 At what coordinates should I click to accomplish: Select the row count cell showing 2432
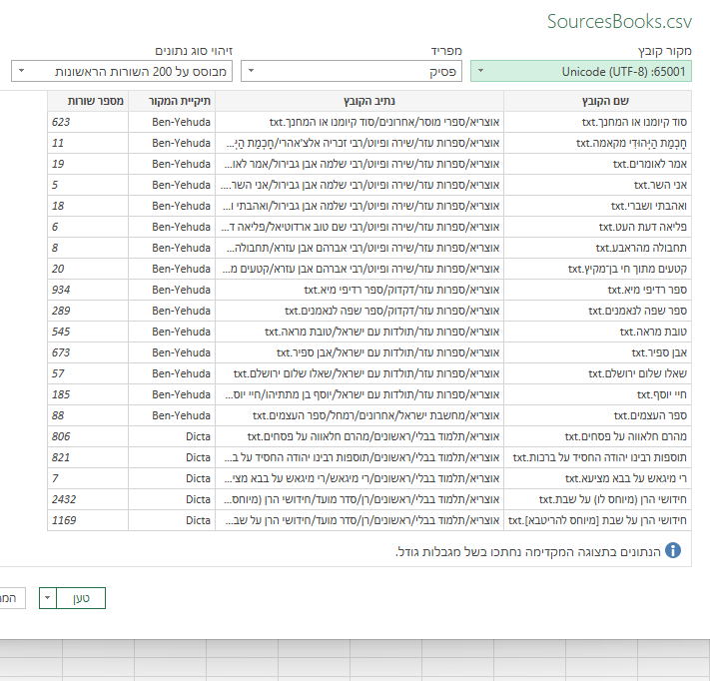(x=88, y=499)
